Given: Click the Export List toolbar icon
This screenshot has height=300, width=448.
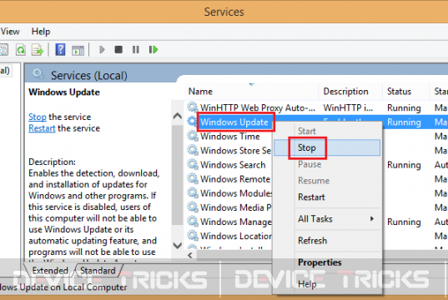Looking at the screenshot, I should pos(38,50).
